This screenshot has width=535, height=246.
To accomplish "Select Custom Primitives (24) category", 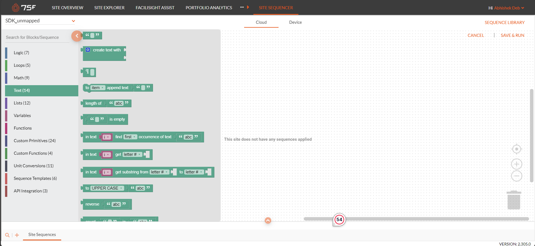I will click(42, 141).
